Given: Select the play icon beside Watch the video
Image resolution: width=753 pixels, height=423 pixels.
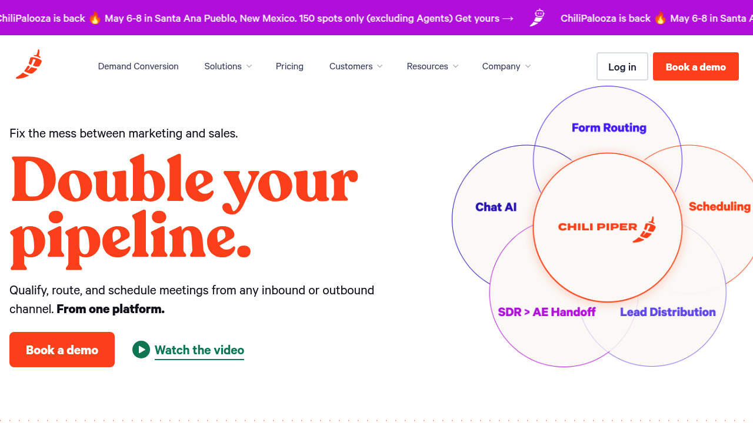Looking at the screenshot, I should tap(141, 350).
